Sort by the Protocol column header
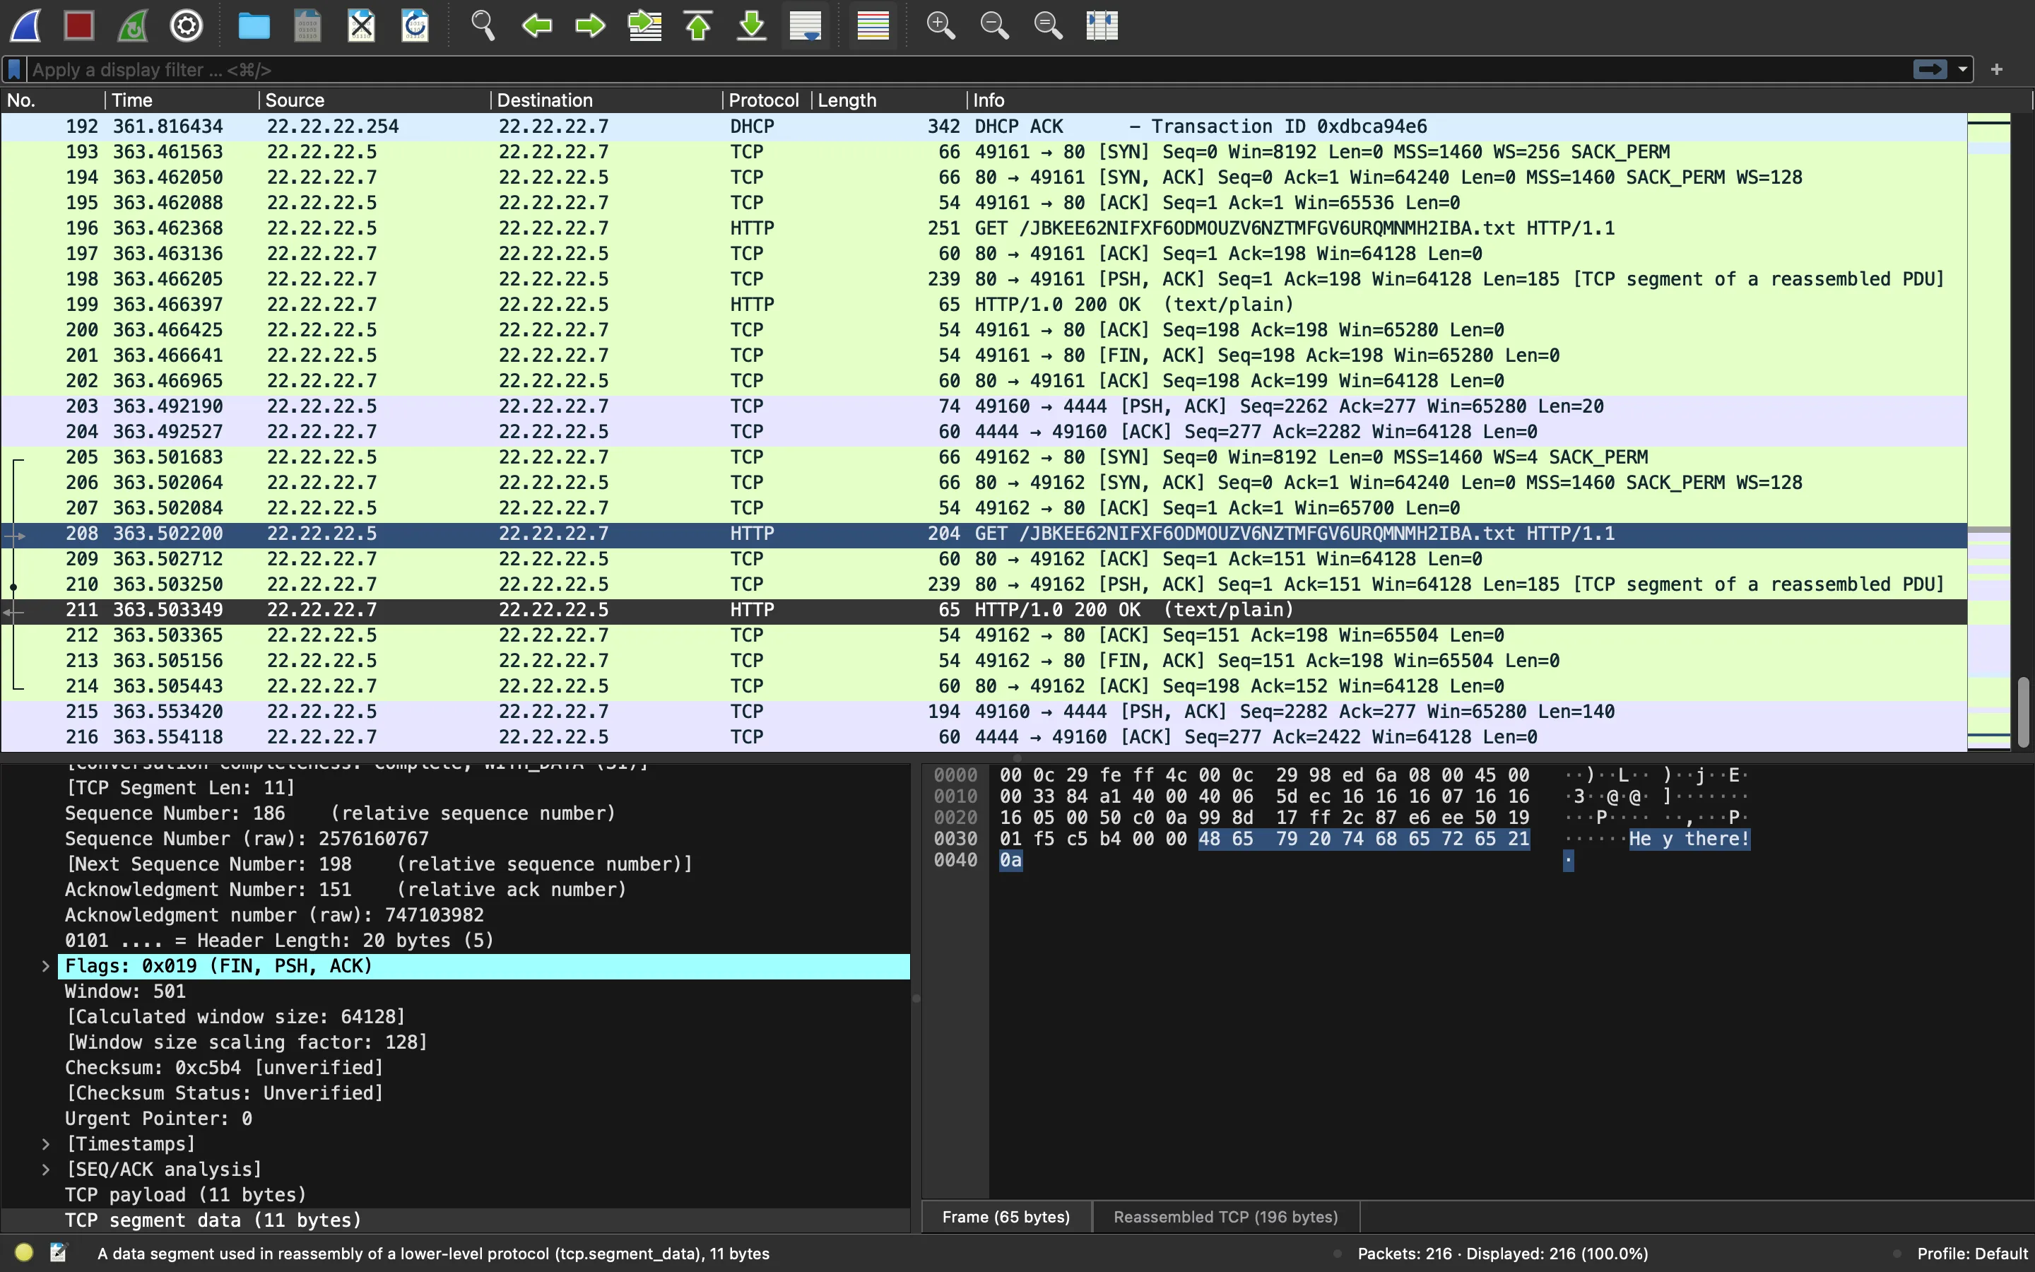This screenshot has width=2035, height=1272. 766,100
